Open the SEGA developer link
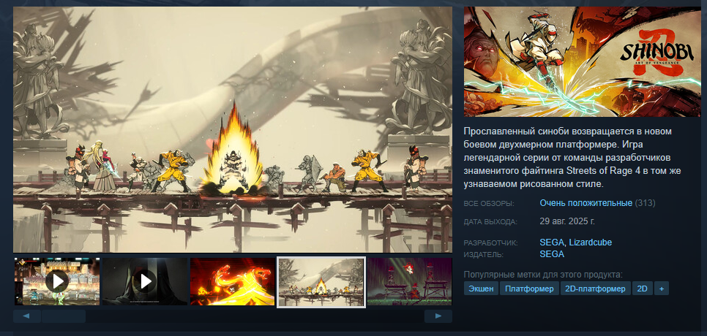 [x=552, y=243]
